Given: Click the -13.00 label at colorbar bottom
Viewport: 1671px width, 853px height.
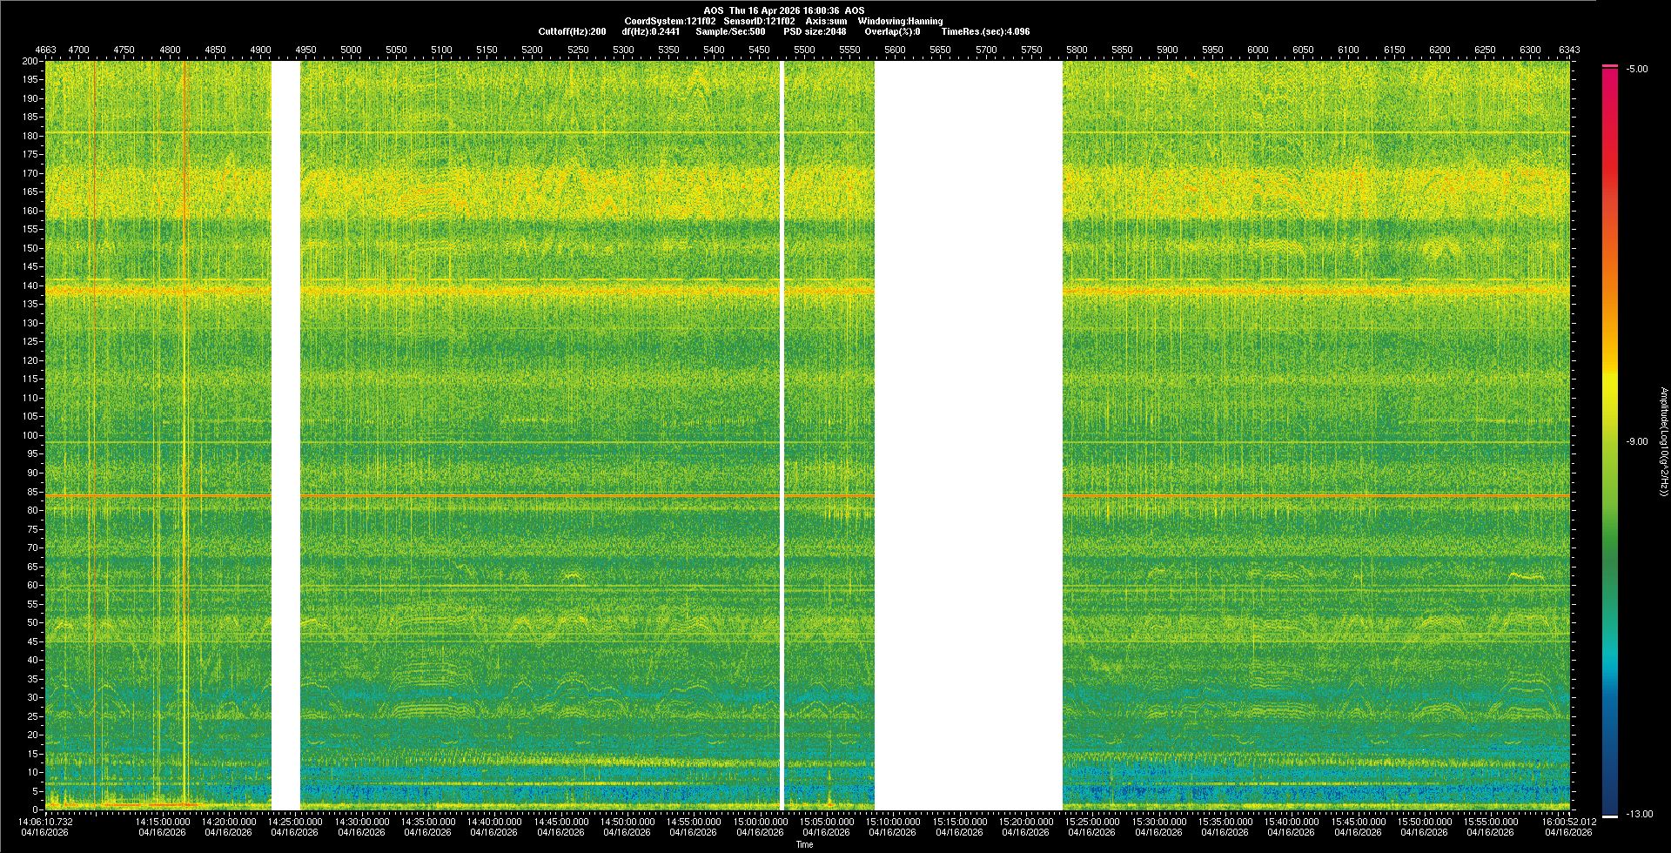Looking at the screenshot, I should click(1638, 814).
